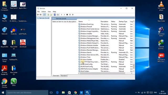Click the Stop Service square icon

(x=67, y=15)
